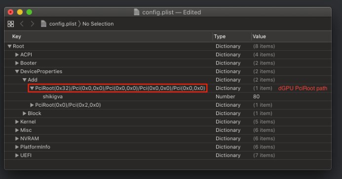Screen dimensions: 342x179
Task: Expand the UEFI disclosure triangle
Action: tap(17, 155)
